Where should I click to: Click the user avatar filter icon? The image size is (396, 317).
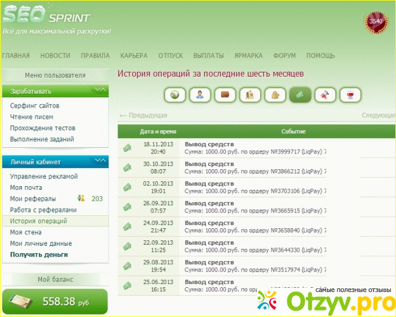[200, 95]
